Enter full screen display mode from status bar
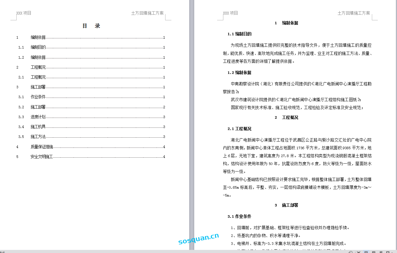This screenshot has width=397, height=253. coord(358,252)
